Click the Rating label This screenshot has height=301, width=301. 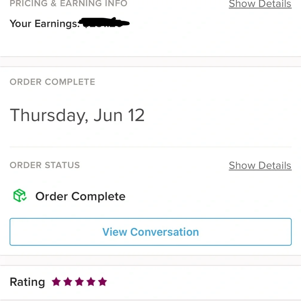27,282
